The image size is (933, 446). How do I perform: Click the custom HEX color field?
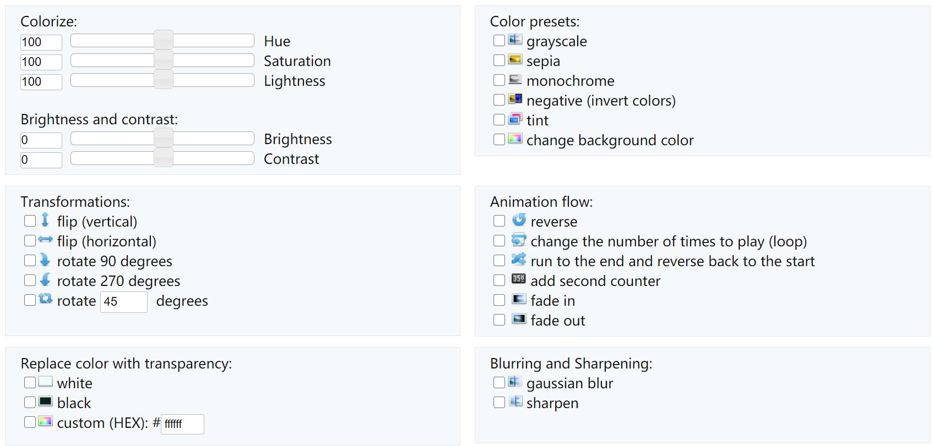coord(182,424)
